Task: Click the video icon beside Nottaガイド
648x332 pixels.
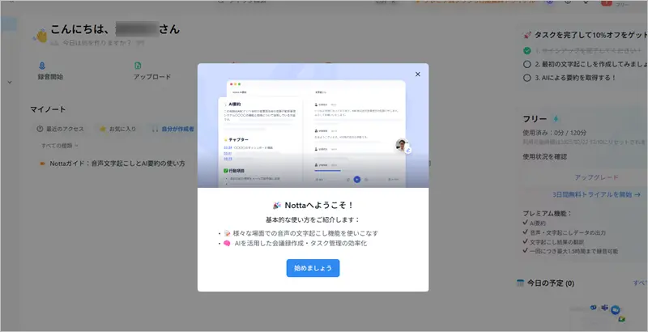Action: [42, 164]
